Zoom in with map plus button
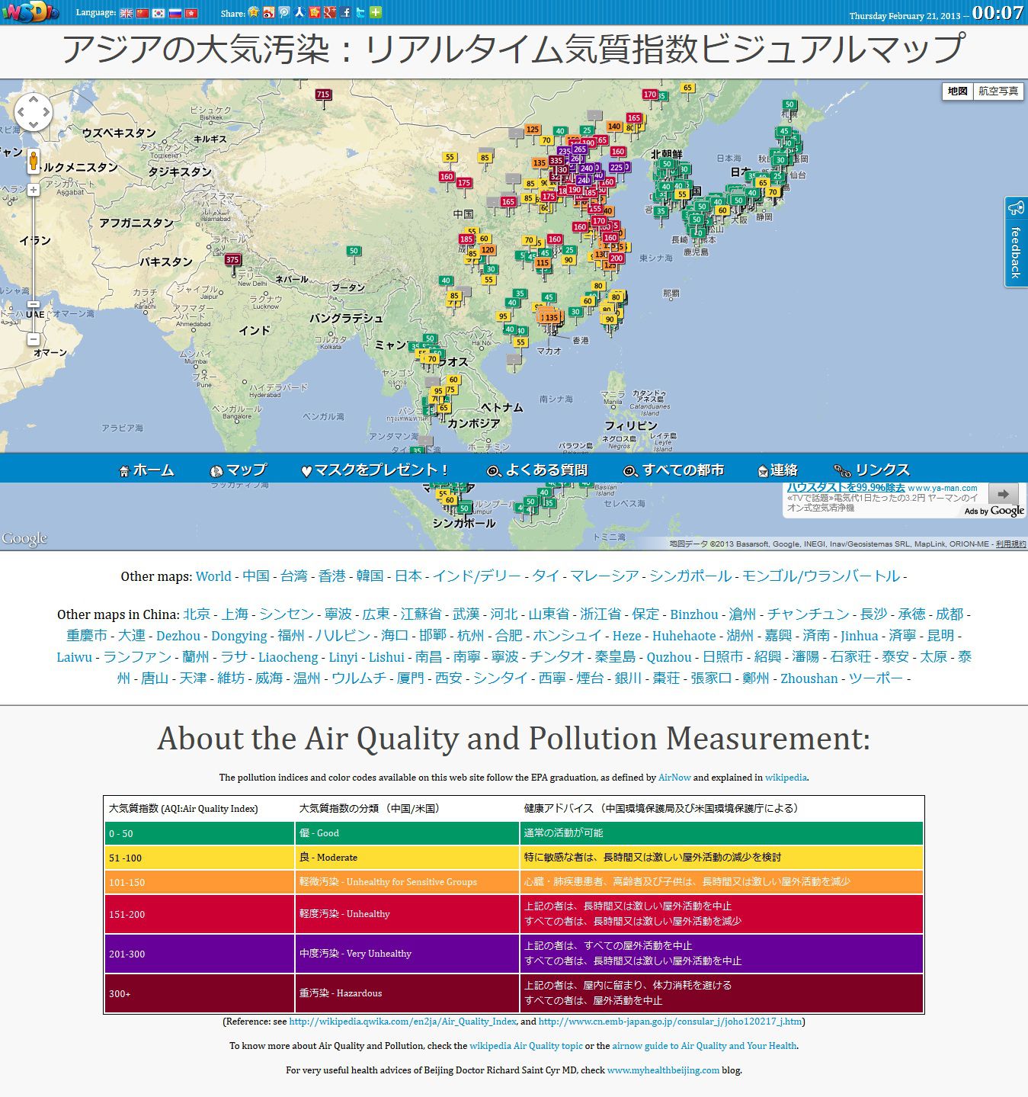Viewport: 1028px width, 1097px height. [x=34, y=190]
